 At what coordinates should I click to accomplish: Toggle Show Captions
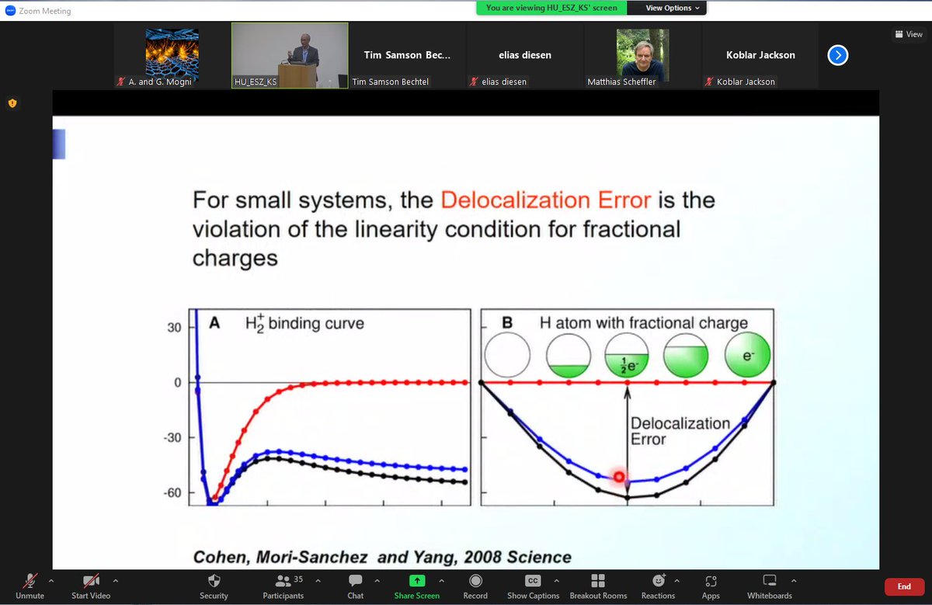(533, 586)
